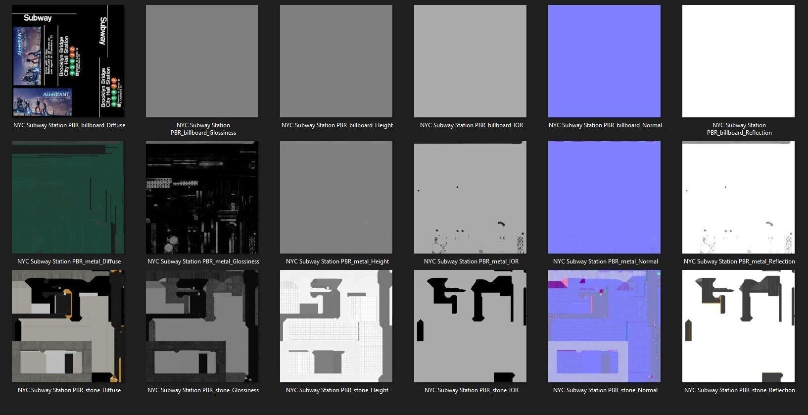Click the file name 'NYC Subway Station PBR_stone_Diffuse'
Image resolution: width=808 pixels, height=415 pixels.
click(x=69, y=390)
